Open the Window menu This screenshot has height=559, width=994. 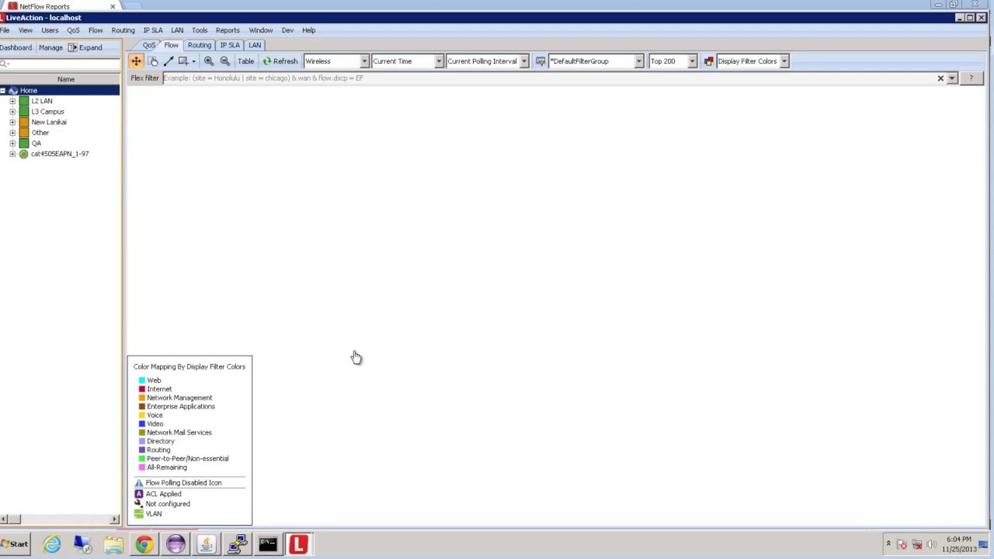pyautogui.click(x=261, y=30)
